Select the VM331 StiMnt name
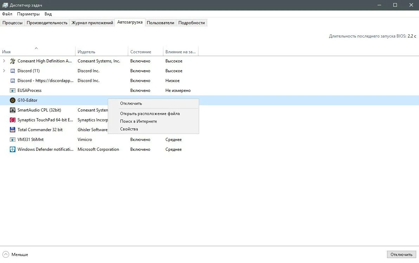 (31, 140)
